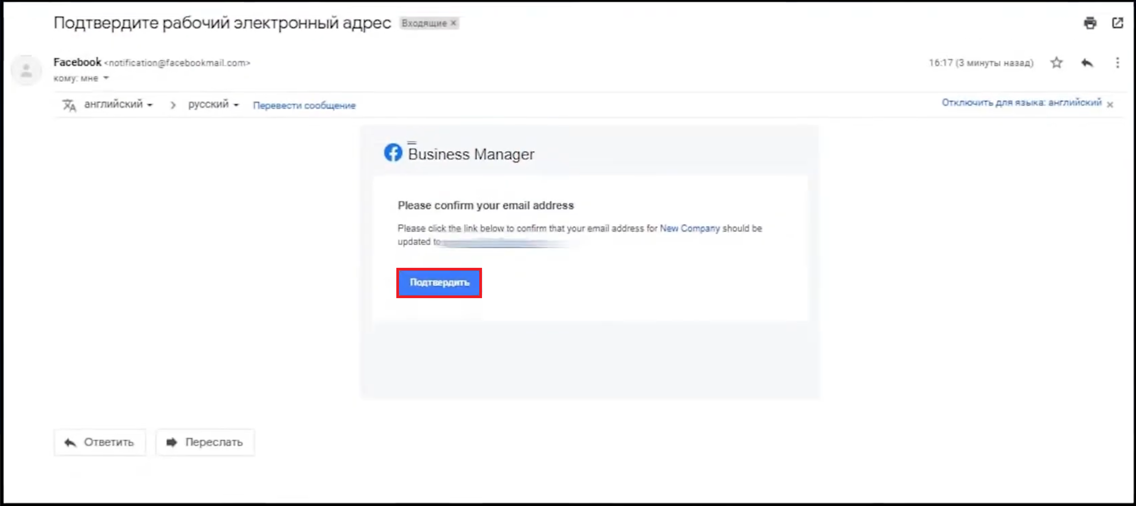Click the blue Подтвердить button
Screen dimensions: 1136x506
click(439, 282)
